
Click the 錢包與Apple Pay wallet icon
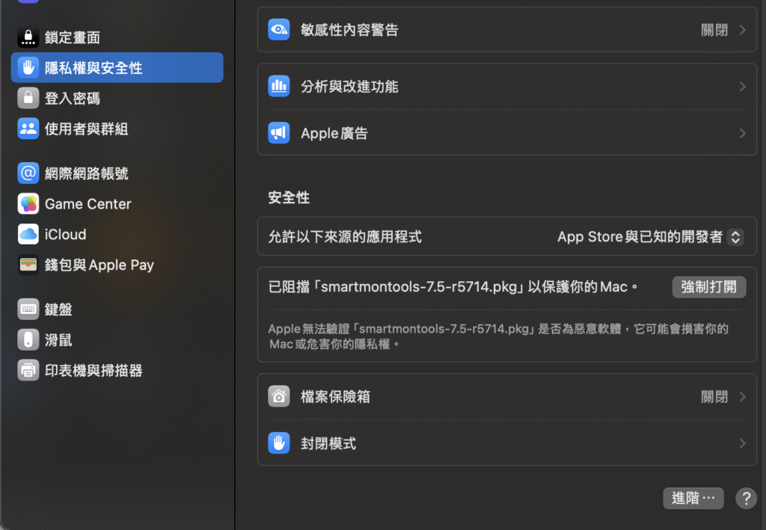[28, 265]
